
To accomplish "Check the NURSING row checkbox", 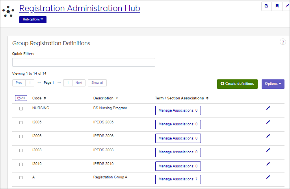I will (x=21, y=108).
